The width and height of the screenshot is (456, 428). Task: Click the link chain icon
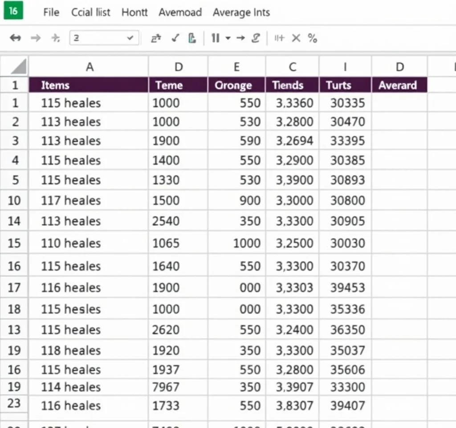[256, 38]
